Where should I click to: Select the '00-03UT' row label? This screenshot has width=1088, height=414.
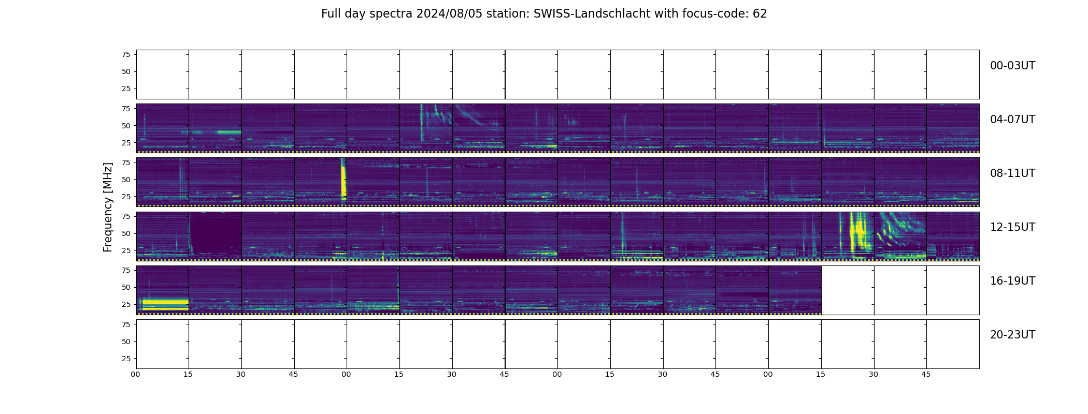tap(1012, 66)
